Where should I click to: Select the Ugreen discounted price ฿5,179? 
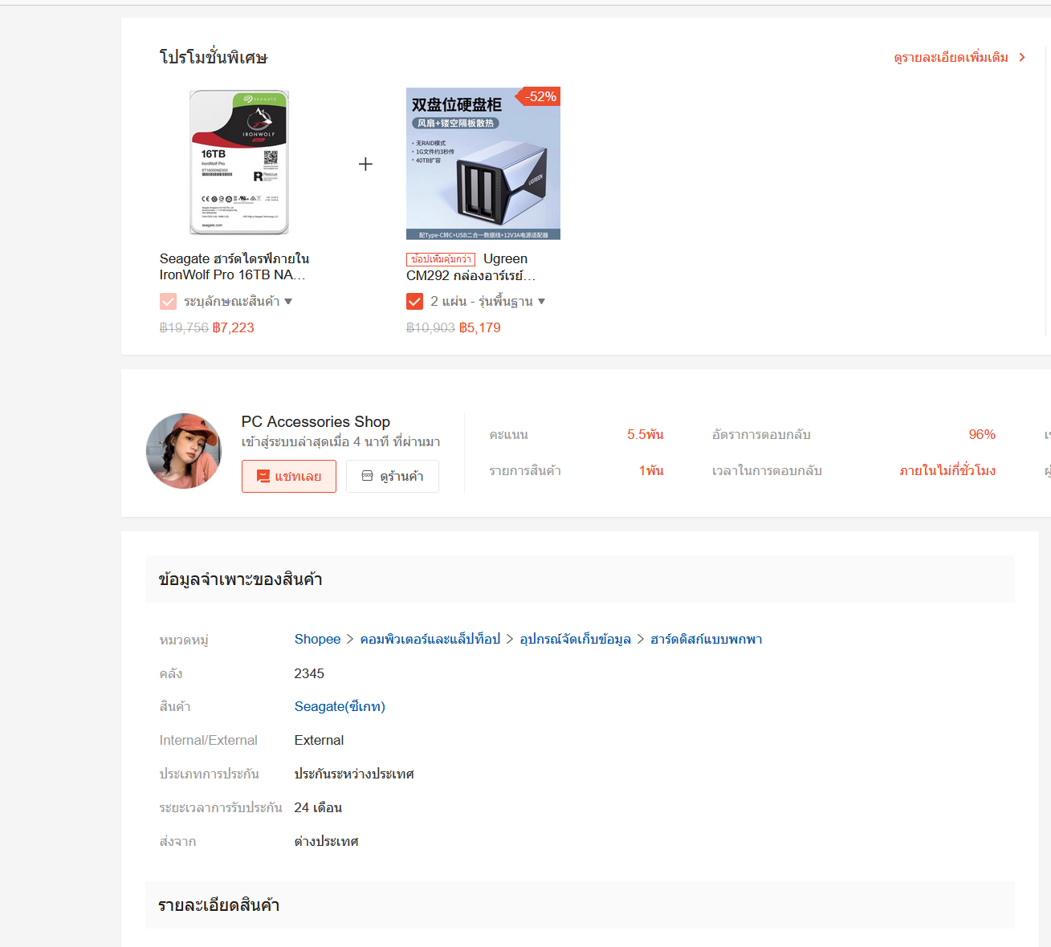click(480, 327)
